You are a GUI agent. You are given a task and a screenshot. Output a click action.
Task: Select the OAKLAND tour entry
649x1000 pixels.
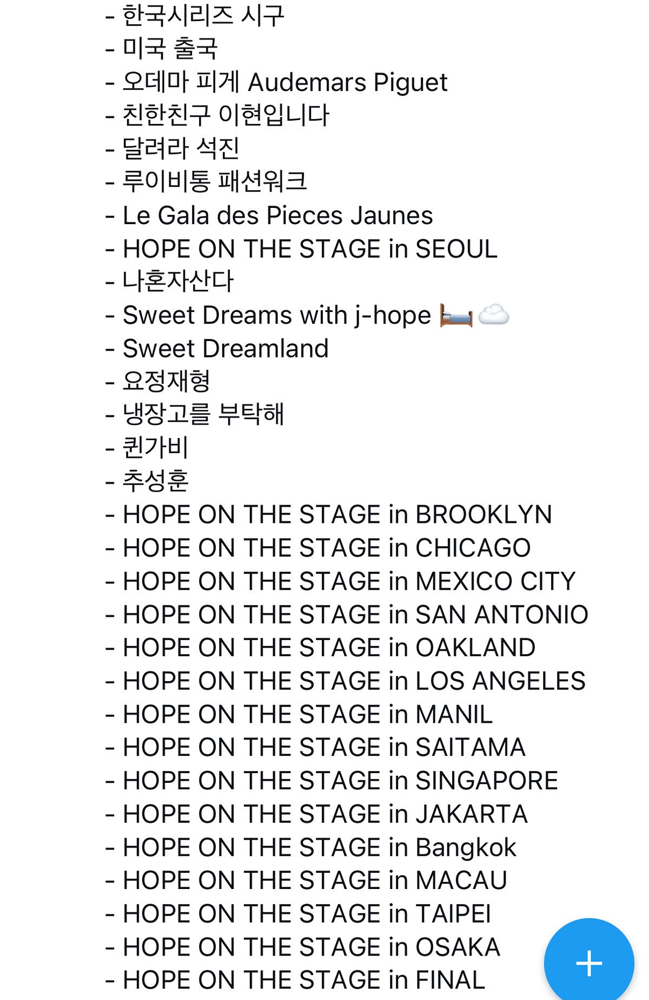(329, 648)
